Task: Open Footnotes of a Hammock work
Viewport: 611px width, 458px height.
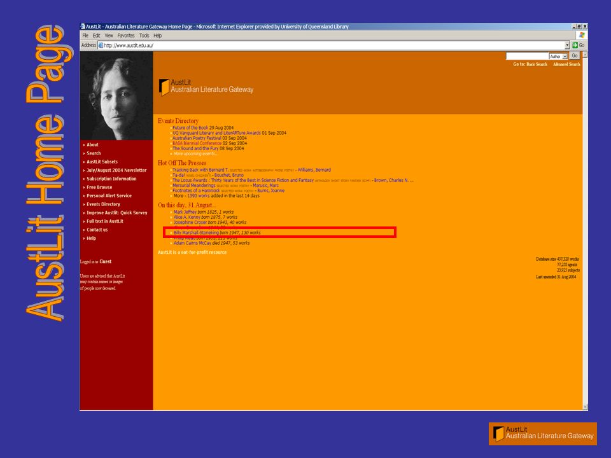Action: (197, 191)
